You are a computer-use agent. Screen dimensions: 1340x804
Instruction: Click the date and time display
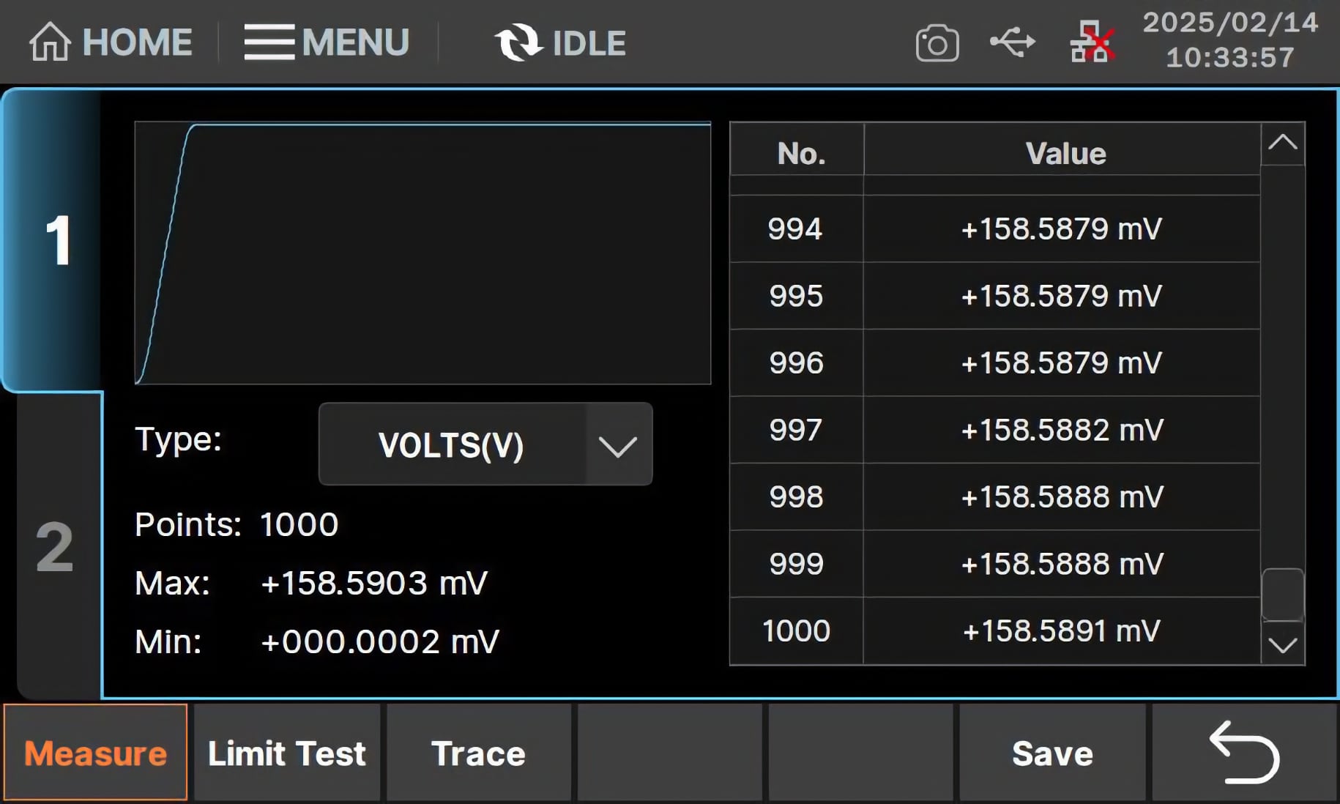tap(1230, 40)
